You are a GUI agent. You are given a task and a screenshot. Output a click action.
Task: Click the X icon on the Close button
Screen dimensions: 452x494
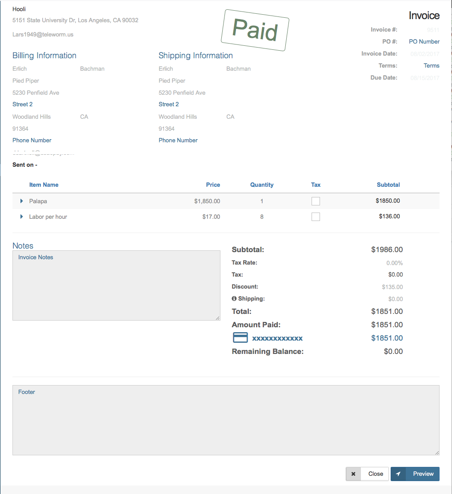353,474
